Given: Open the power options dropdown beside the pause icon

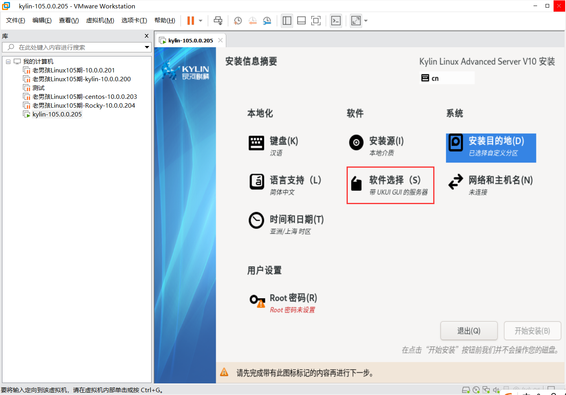Looking at the screenshot, I should coord(201,21).
